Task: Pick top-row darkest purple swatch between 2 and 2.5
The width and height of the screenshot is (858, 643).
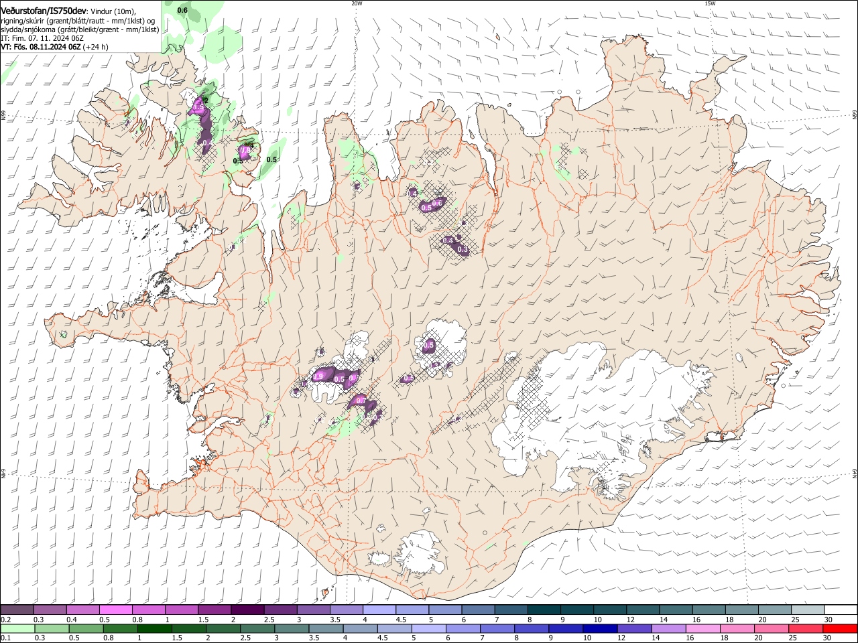Action: point(247,610)
